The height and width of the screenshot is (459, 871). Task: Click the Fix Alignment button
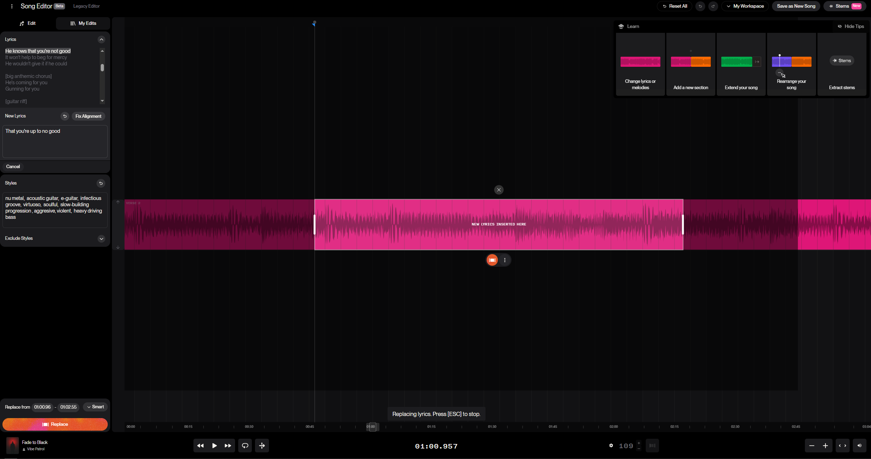point(88,116)
